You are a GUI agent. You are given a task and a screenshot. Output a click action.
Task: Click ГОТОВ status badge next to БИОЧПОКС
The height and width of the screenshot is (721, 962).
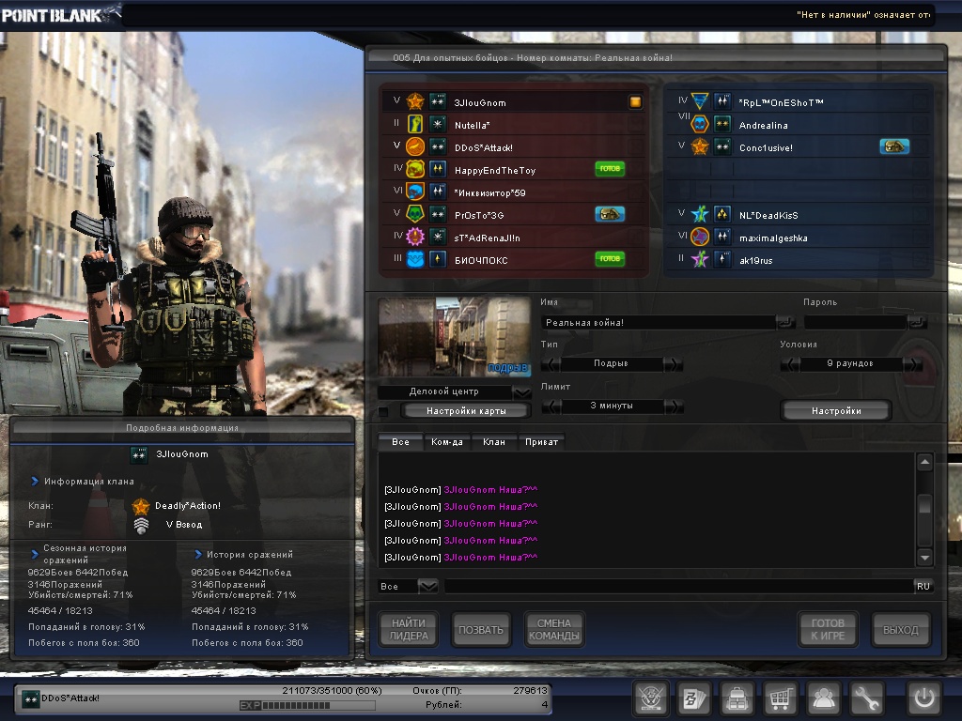click(x=610, y=259)
